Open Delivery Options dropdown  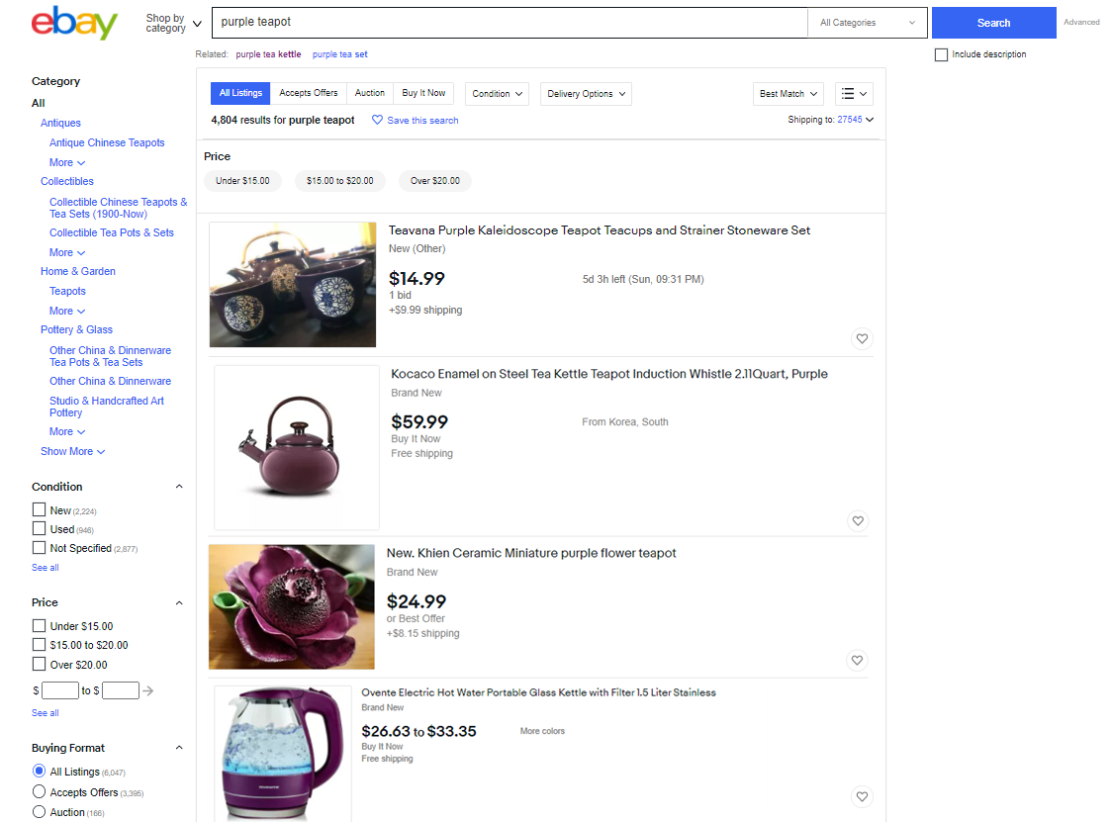[586, 94]
